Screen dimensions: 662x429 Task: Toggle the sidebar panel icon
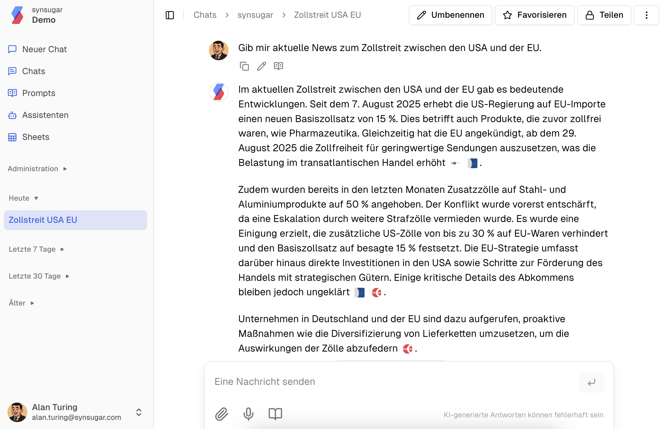point(170,15)
